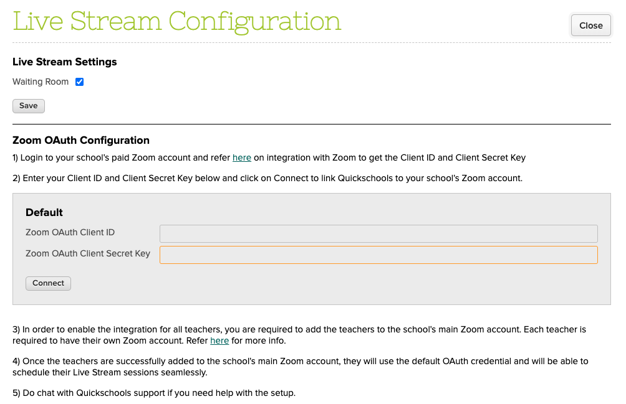Image resolution: width=626 pixels, height=404 pixels.
Task: Click step 1 text about paid Zoom account
Action: click(269, 157)
